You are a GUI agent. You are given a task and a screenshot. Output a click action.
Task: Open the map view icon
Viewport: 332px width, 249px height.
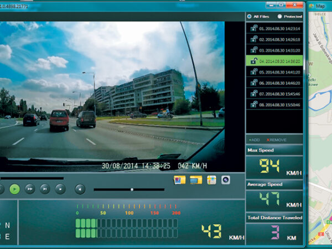pyautogui.click(x=211, y=180)
